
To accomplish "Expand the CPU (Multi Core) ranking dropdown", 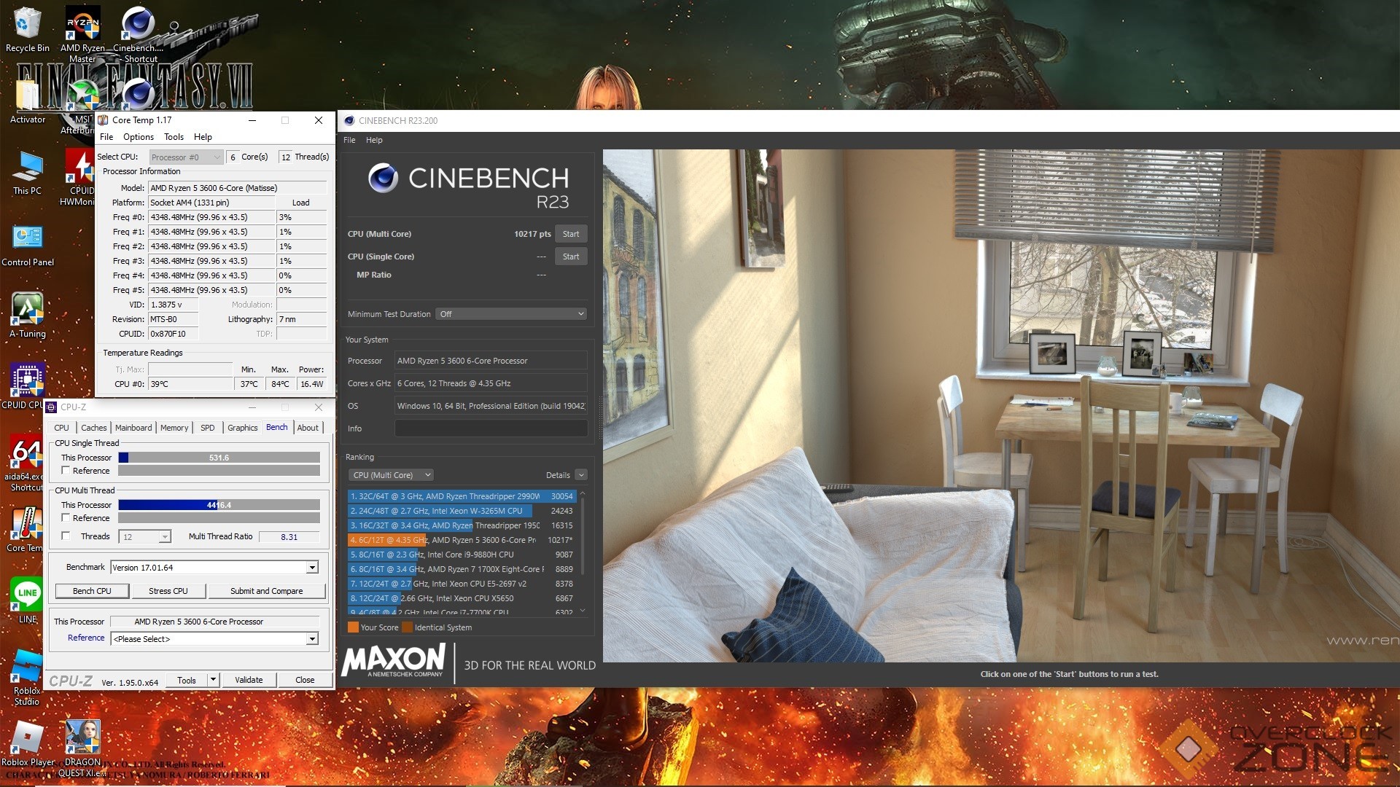I will tap(392, 475).
